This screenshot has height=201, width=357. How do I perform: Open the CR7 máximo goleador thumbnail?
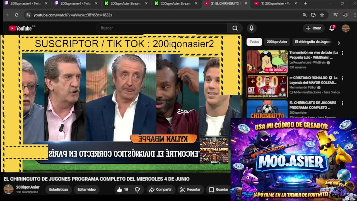click(x=267, y=87)
